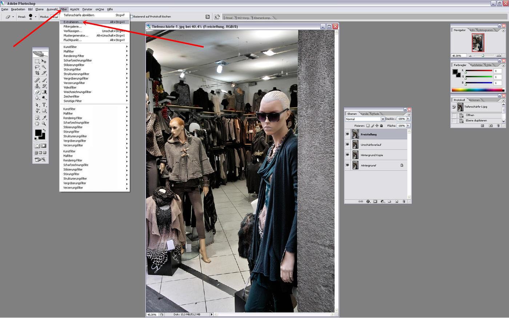The image size is (509, 318).
Task: Set history brush source for Ebene duplizieren
Action: click(x=454, y=120)
